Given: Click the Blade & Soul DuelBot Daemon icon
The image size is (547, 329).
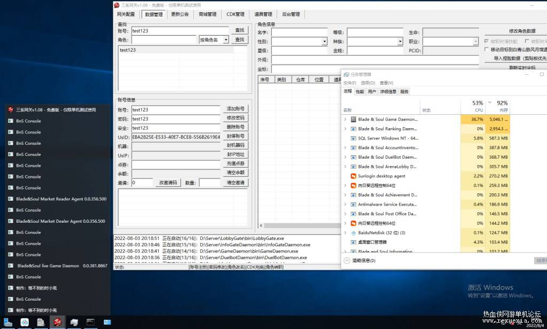Looking at the screenshot, I should [353, 157].
